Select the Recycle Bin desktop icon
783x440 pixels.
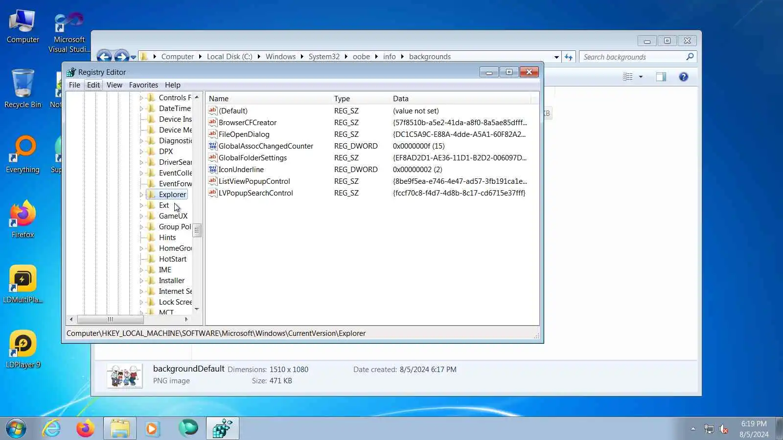pyautogui.click(x=23, y=89)
